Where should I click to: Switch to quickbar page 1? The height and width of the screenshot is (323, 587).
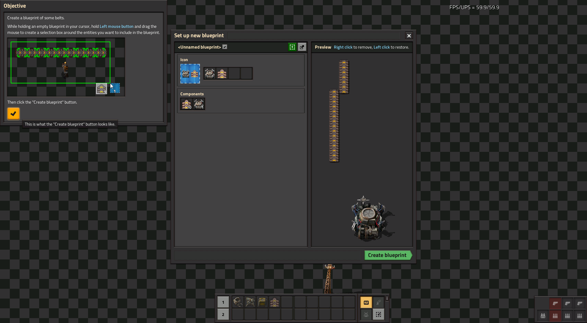click(x=223, y=302)
